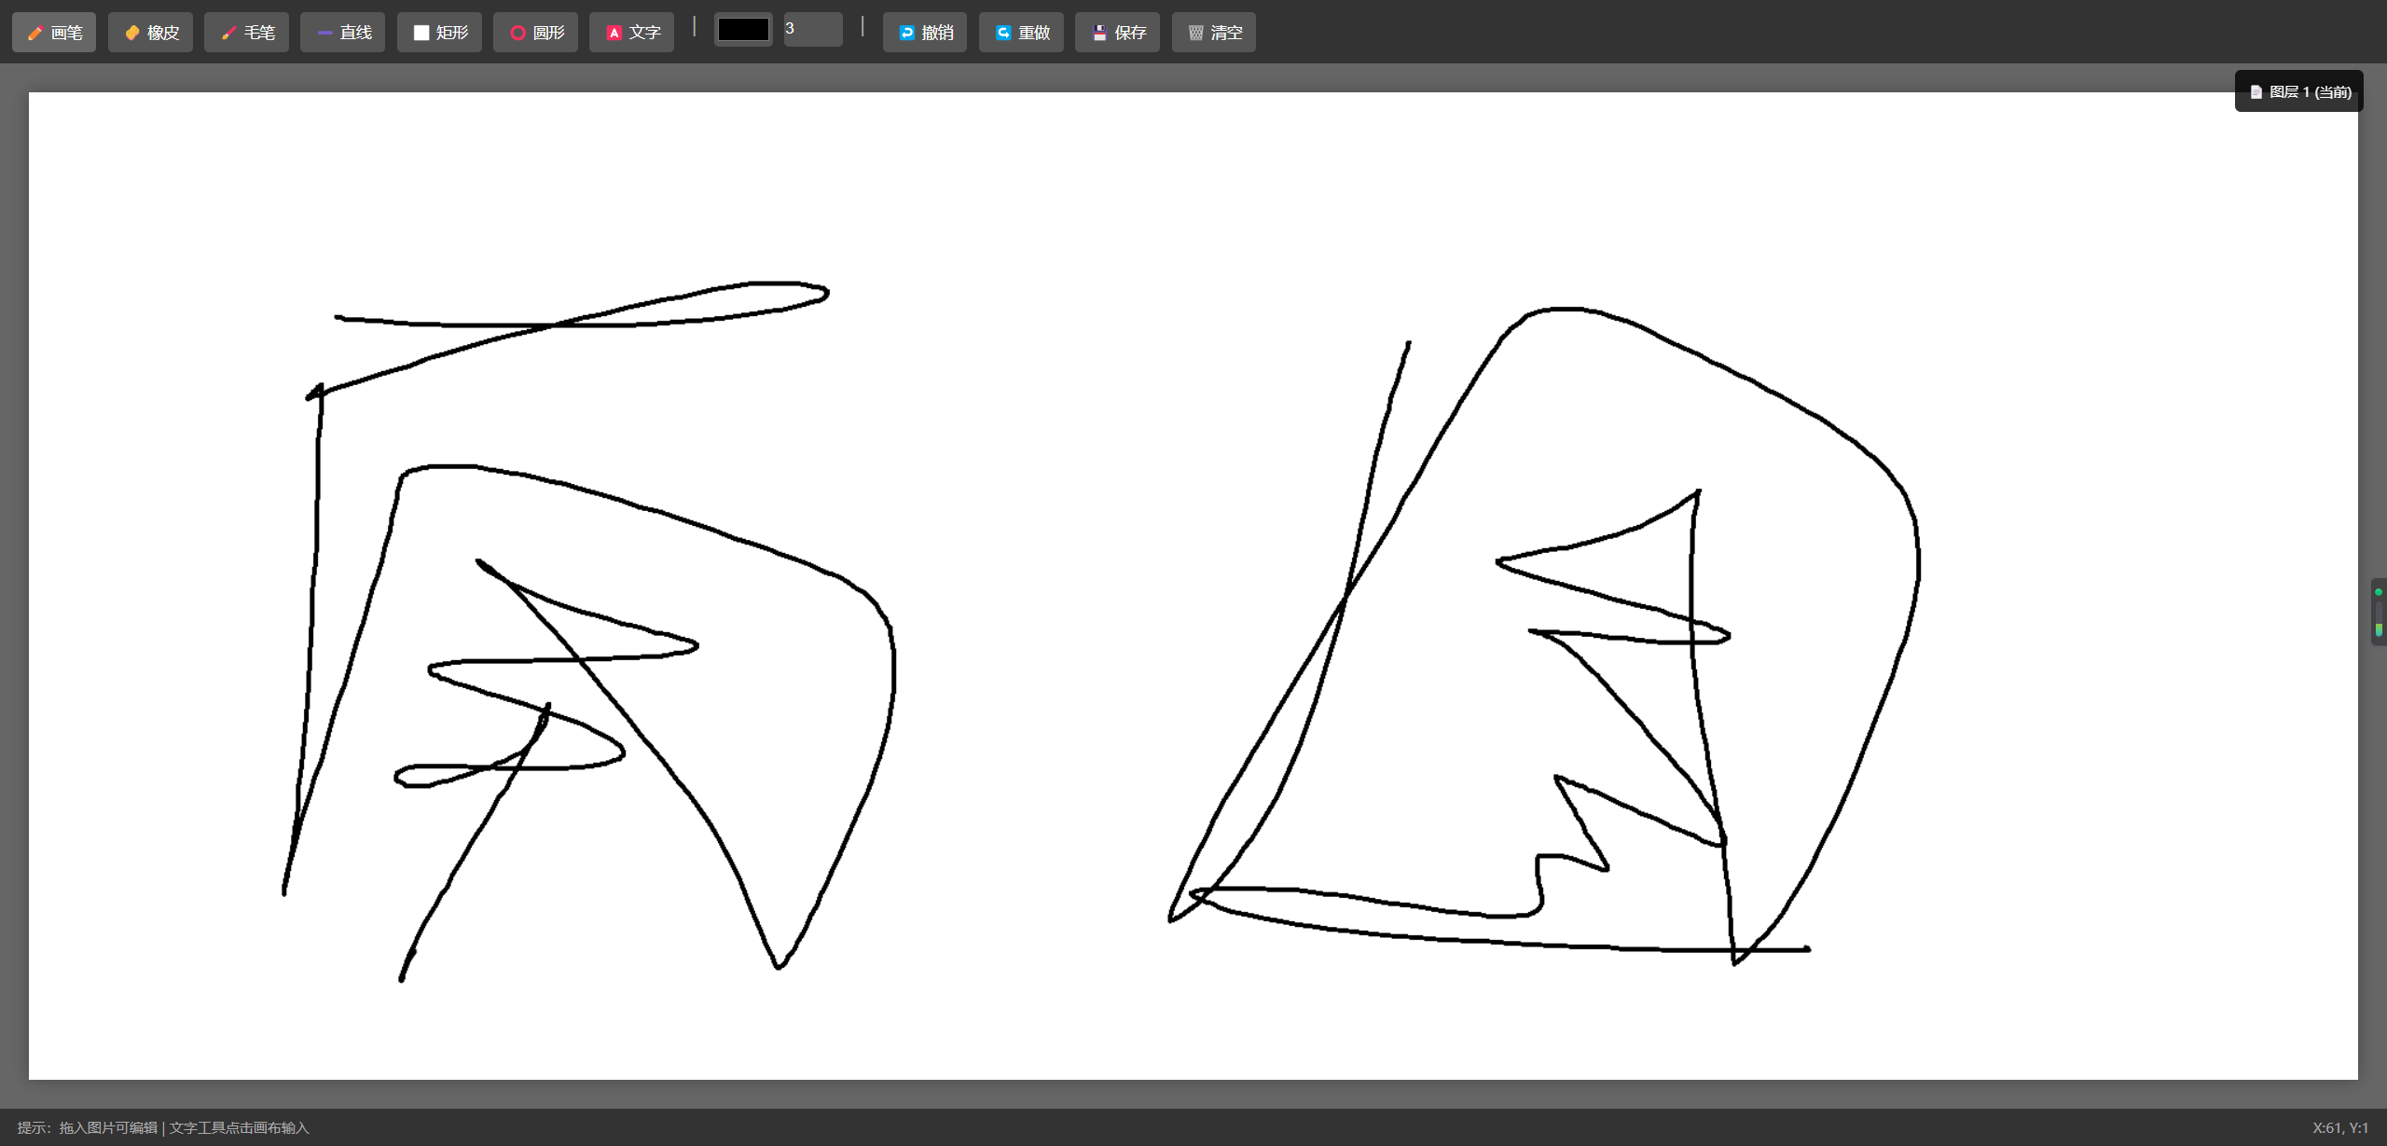2387x1146 pixels.
Task: Click blank canvas area between the two drawings
Action: tap(1026, 606)
